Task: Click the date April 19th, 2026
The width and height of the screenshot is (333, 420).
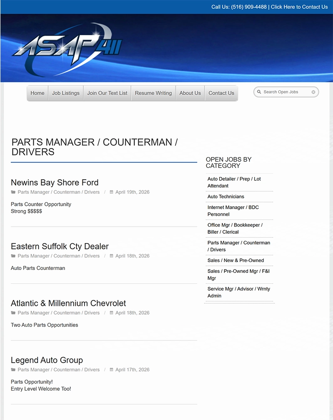Action: [x=132, y=192]
